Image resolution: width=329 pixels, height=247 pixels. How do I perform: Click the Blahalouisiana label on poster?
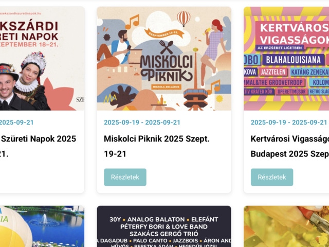click(x=294, y=60)
